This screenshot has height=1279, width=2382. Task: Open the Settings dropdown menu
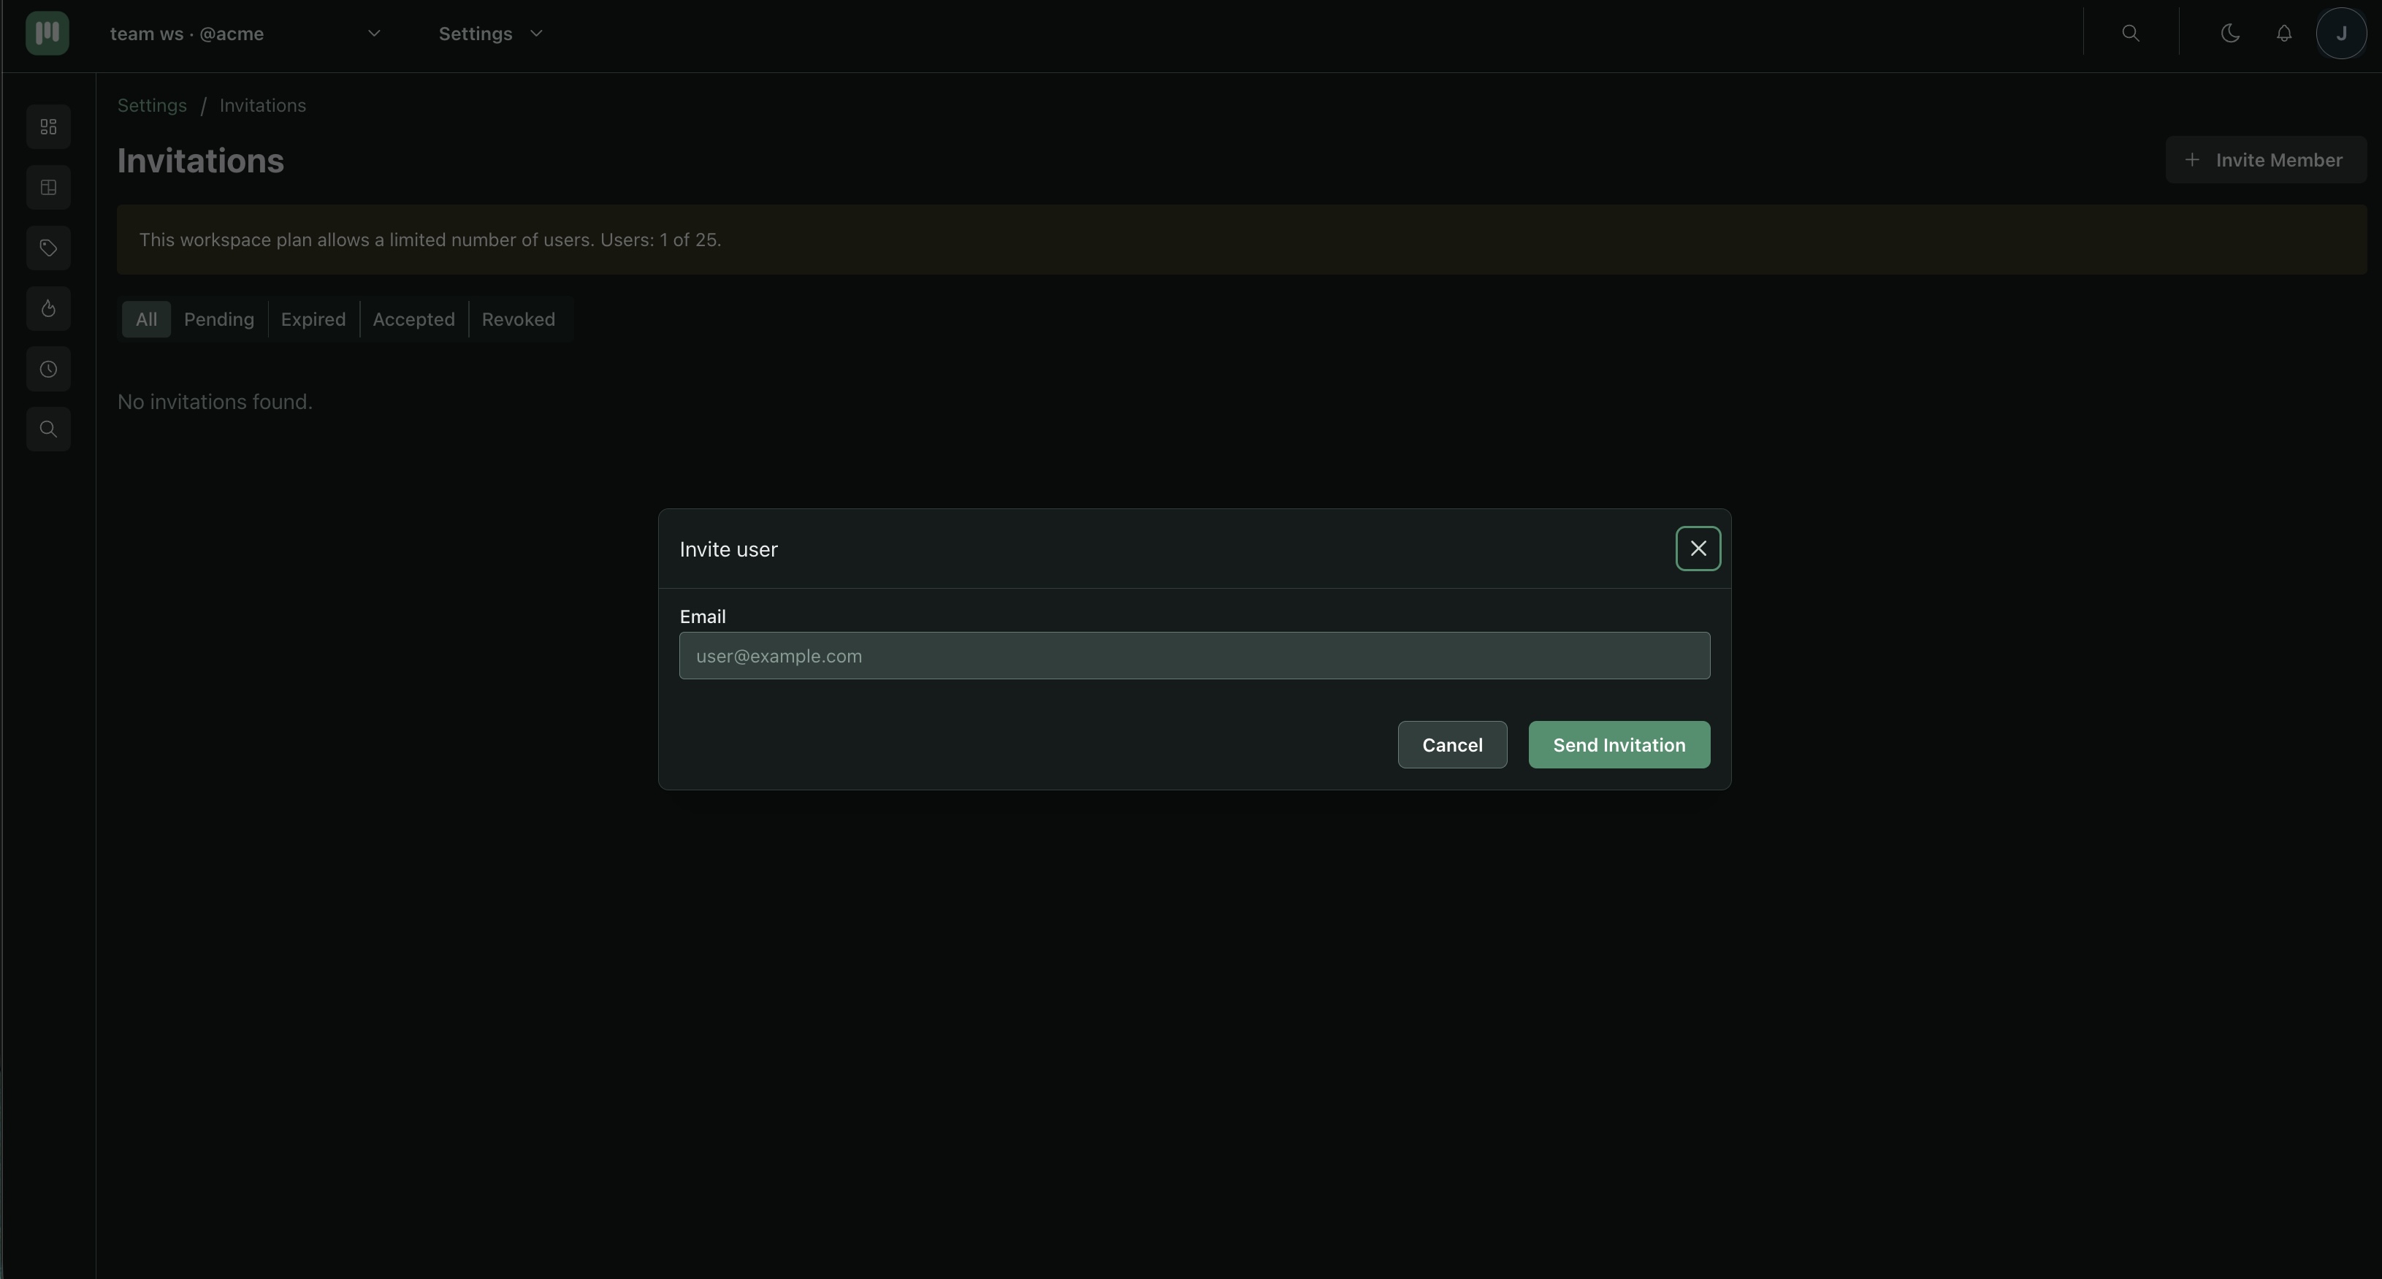[x=490, y=34]
